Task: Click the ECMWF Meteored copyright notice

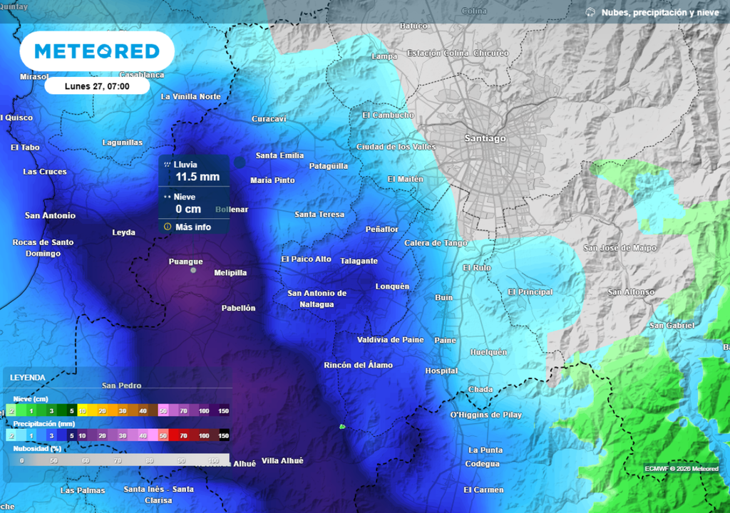Action: point(682,469)
